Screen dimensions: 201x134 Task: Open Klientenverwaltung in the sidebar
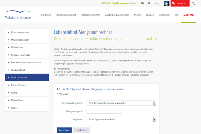[27, 32]
